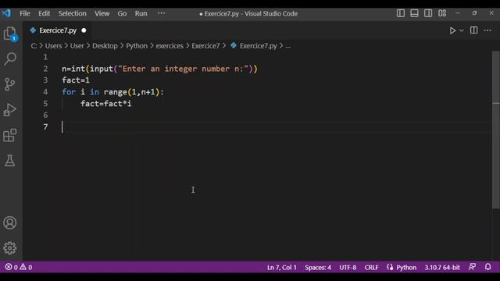Open the Go menu
Image resolution: width=500 pixels, height=281 pixels.
coord(122,13)
